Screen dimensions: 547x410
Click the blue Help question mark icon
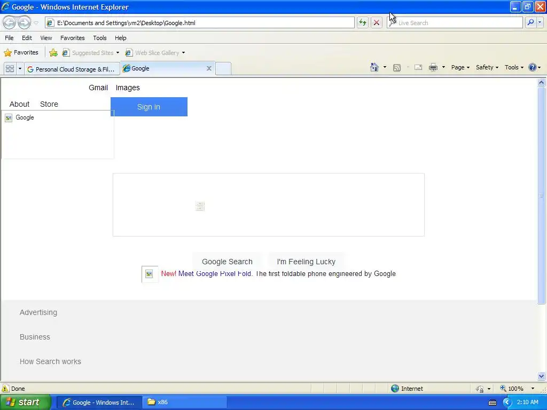tap(533, 67)
